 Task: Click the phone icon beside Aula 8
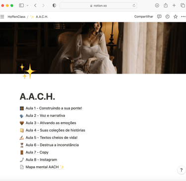pyautogui.click(x=22, y=160)
